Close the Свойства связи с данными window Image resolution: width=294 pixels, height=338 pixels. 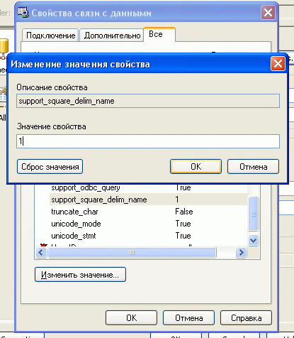tap(268, 13)
